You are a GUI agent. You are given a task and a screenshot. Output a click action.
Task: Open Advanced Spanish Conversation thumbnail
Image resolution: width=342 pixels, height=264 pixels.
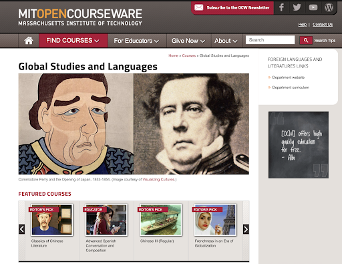106,220
